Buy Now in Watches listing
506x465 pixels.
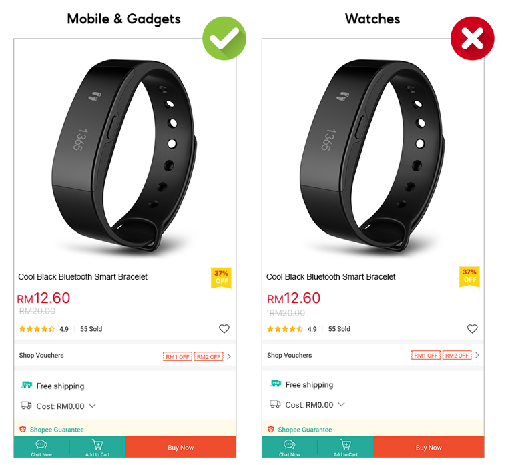(x=429, y=447)
